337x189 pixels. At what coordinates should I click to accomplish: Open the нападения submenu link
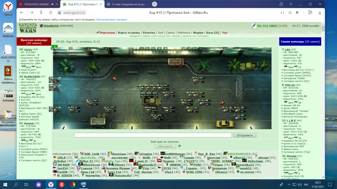[x=135, y=36]
